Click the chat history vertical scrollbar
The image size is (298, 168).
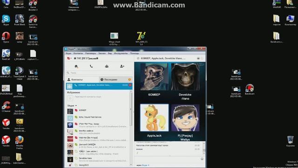204,150
